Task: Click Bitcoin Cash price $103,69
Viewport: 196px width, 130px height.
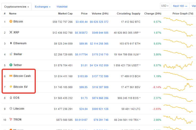Action: coord(83,76)
